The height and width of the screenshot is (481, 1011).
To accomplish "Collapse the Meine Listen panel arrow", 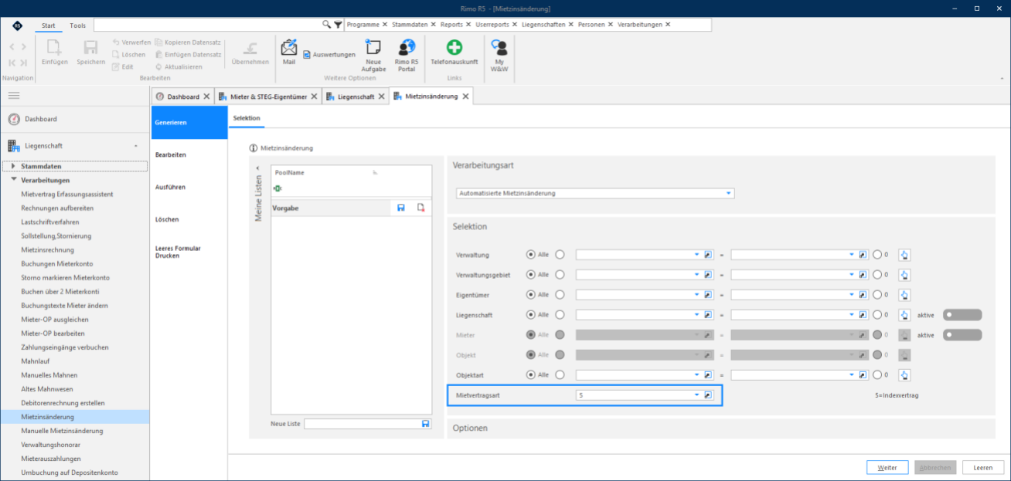I will tap(258, 170).
